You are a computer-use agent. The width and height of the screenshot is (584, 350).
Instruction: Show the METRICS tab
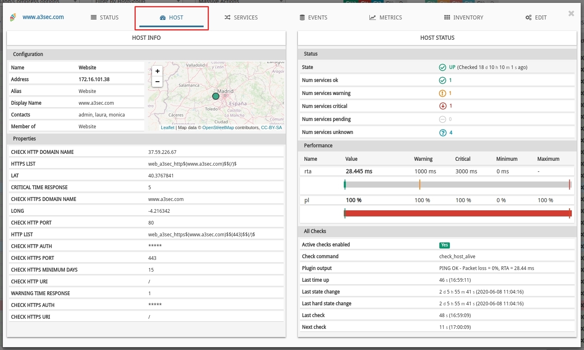coord(386,17)
